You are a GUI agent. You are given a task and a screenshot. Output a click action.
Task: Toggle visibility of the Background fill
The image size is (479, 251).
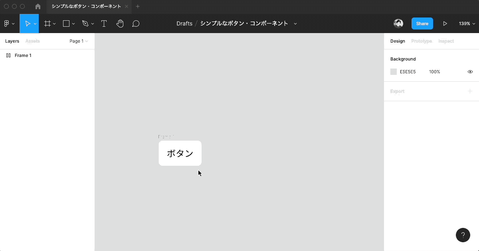[470, 72]
